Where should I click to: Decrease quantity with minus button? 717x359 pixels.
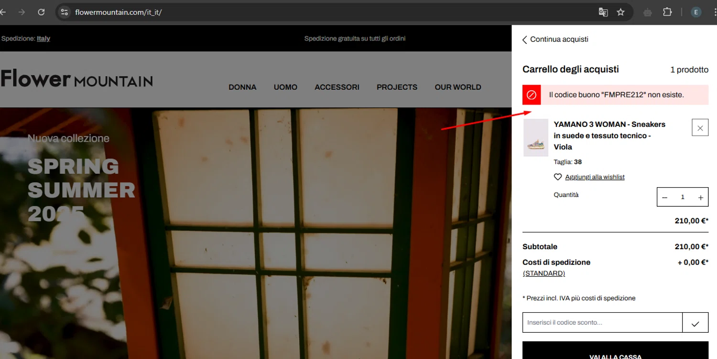[x=664, y=197]
